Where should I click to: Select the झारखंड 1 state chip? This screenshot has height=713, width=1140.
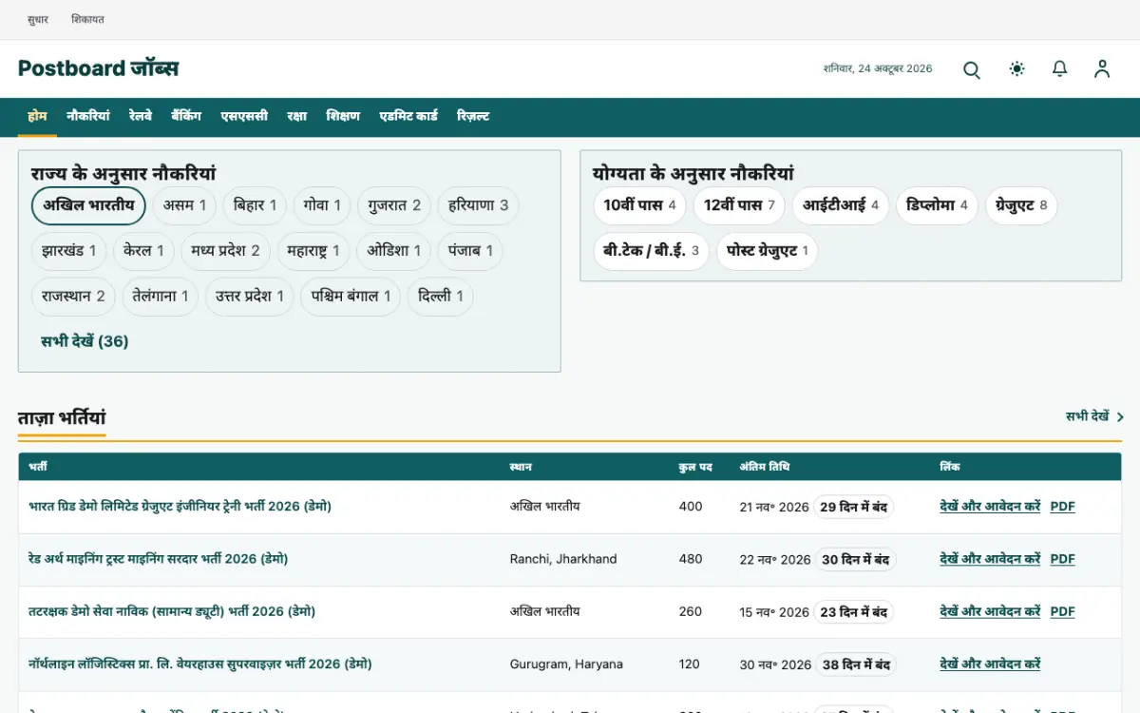(68, 251)
